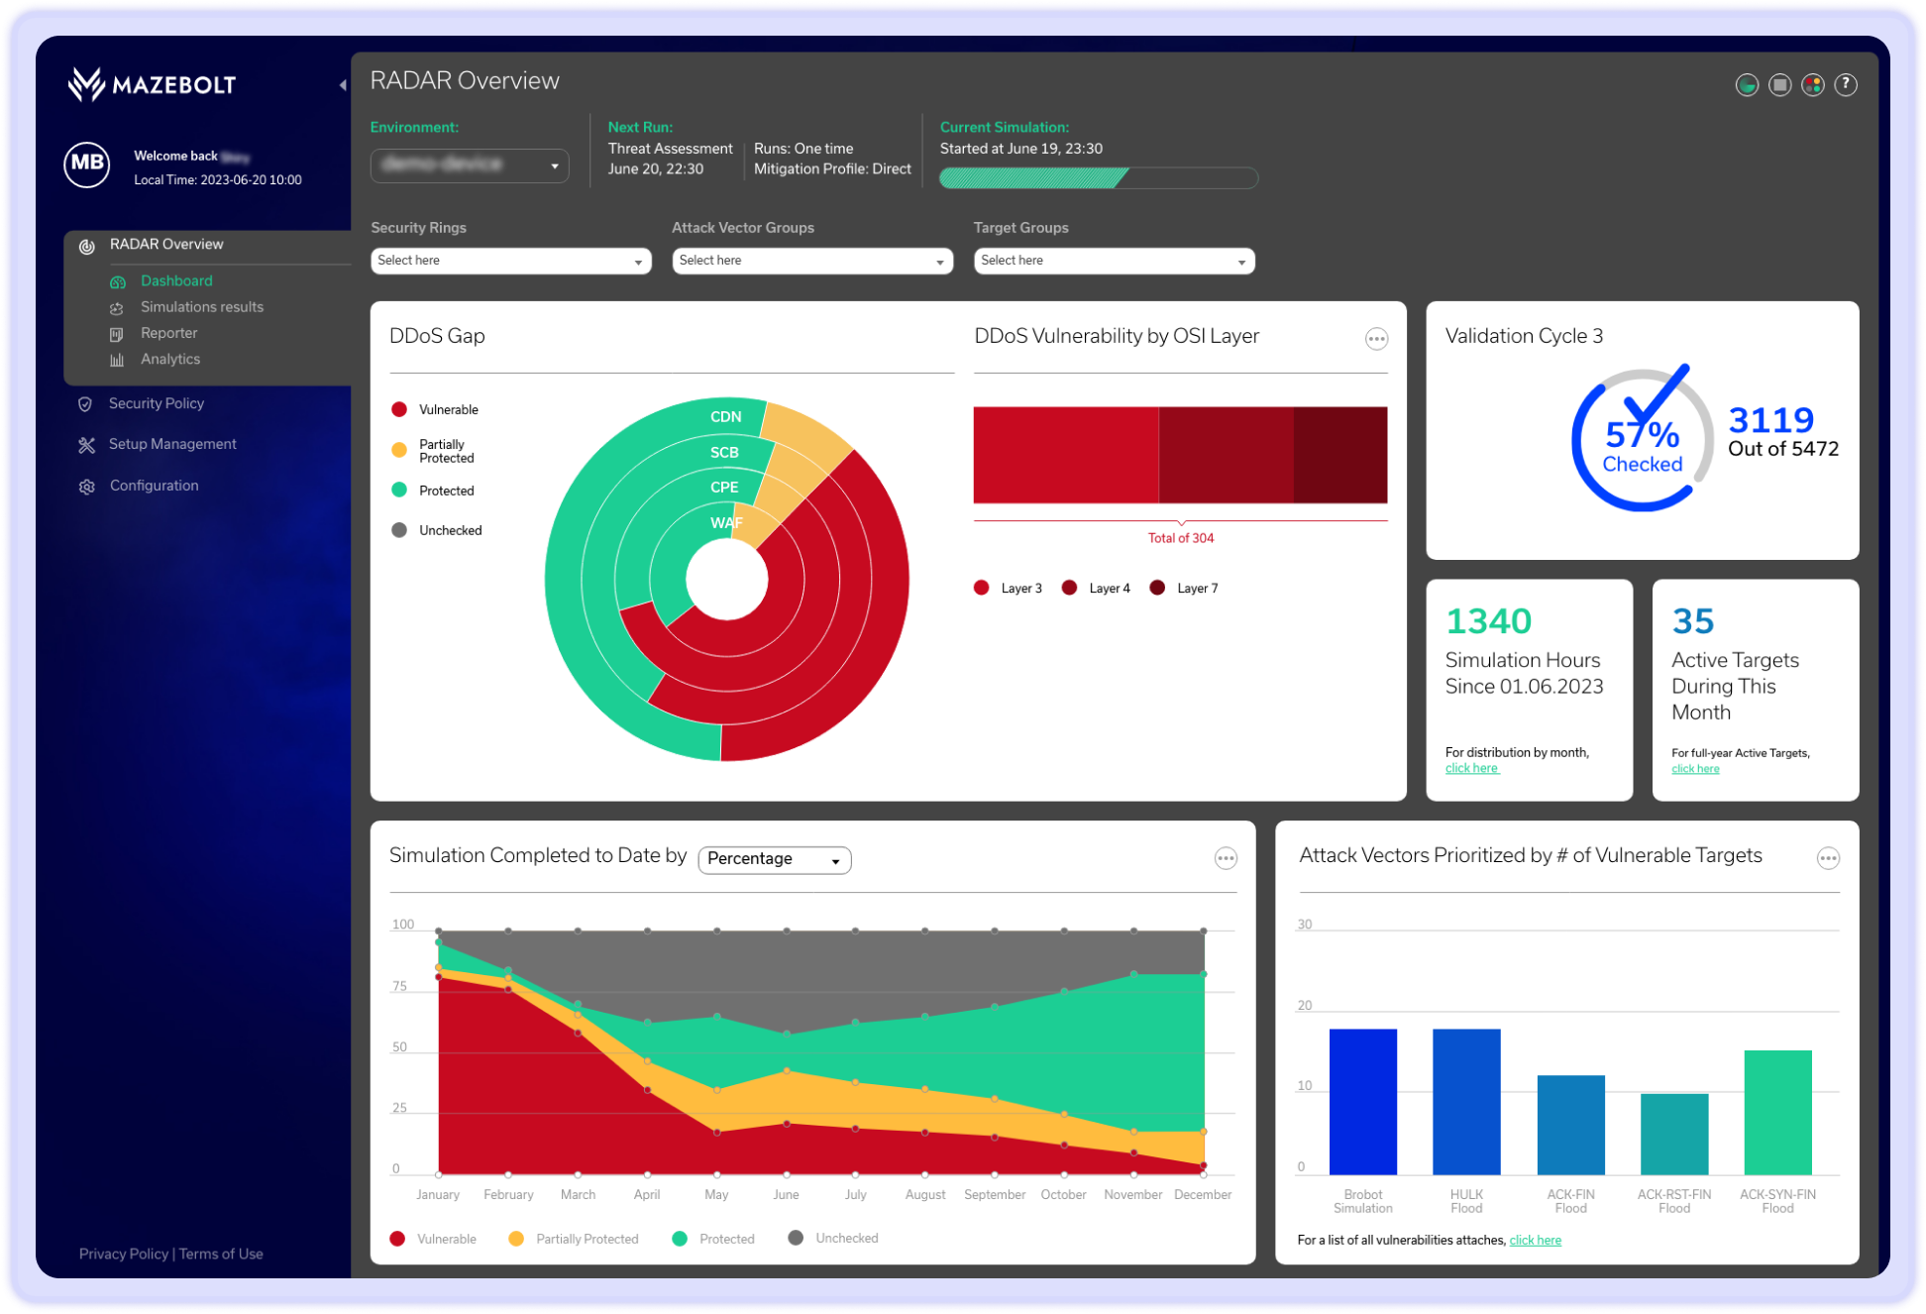Click the stop simulation square icon

(1779, 85)
